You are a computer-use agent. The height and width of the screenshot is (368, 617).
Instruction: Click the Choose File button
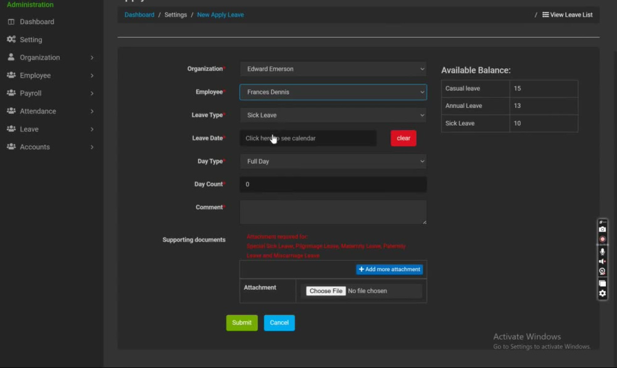[x=326, y=291]
